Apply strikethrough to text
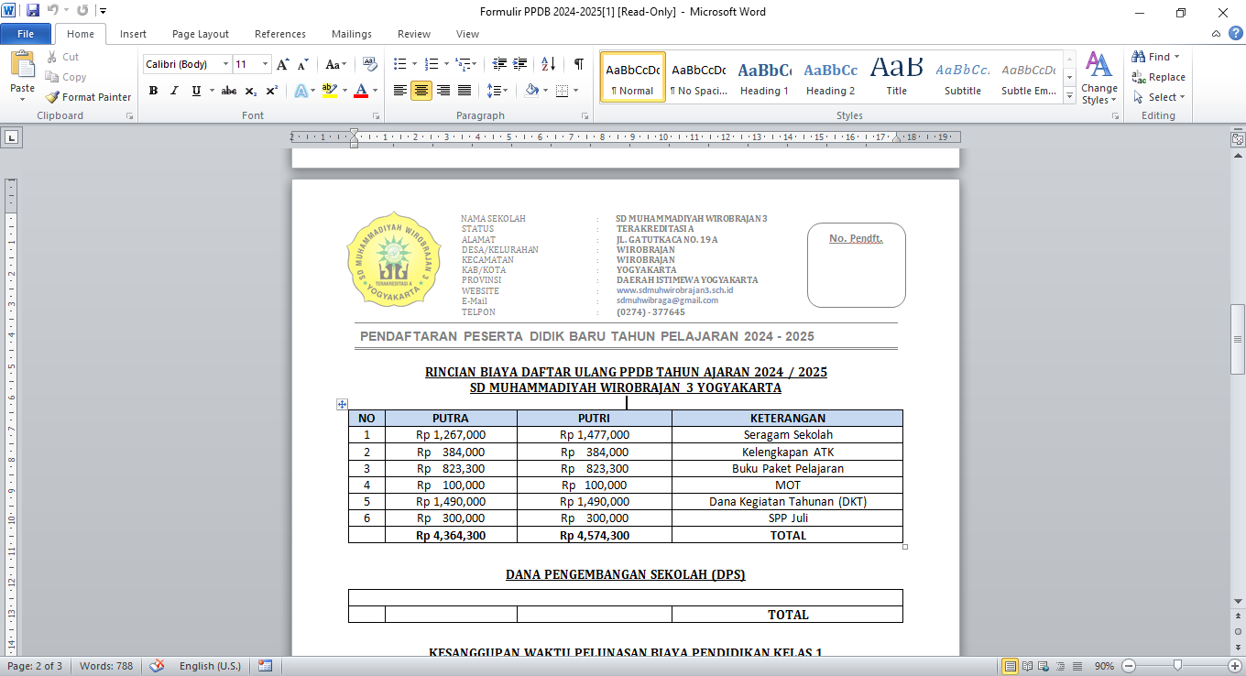The width and height of the screenshot is (1246, 676). [x=229, y=91]
